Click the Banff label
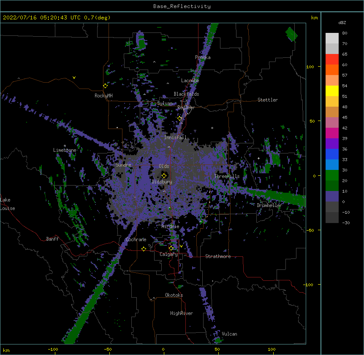 [52, 239]
